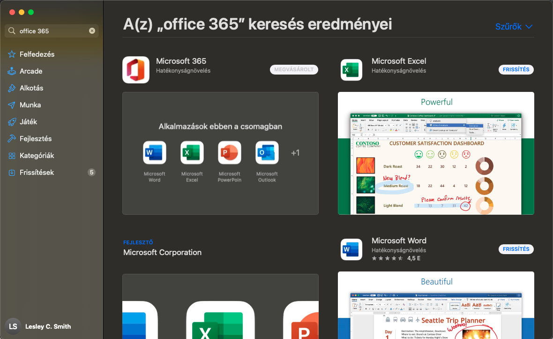Screen dimensions: 553x339
Task: Click the Alkotás paintbrush icon
Action: point(12,88)
